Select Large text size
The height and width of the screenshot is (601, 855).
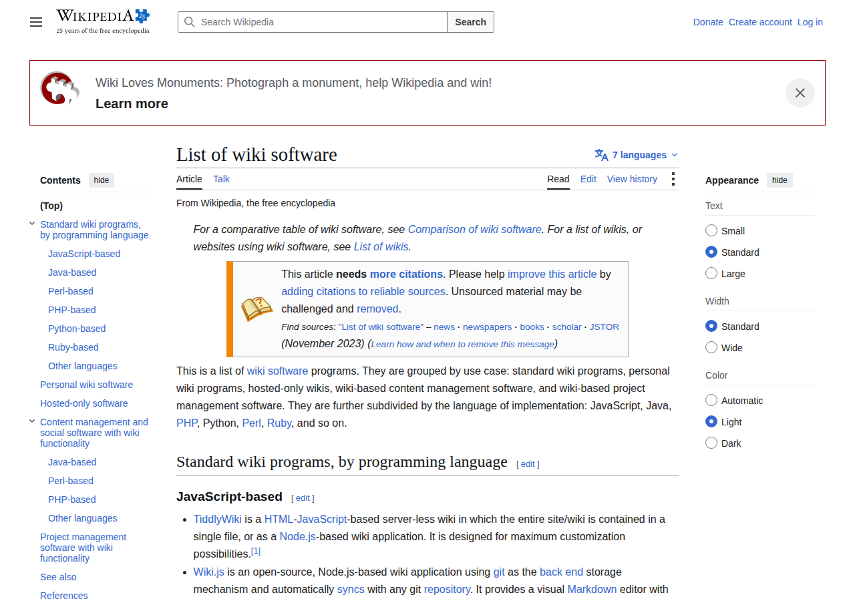(x=711, y=273)
